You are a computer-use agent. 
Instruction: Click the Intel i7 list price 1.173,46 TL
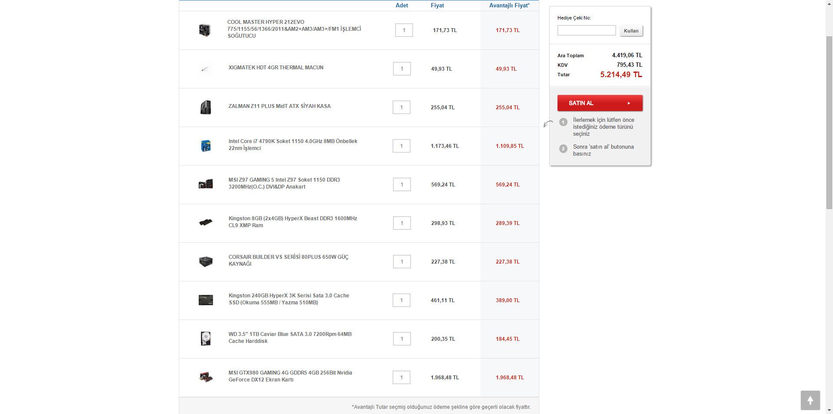(x=445, y=146)
